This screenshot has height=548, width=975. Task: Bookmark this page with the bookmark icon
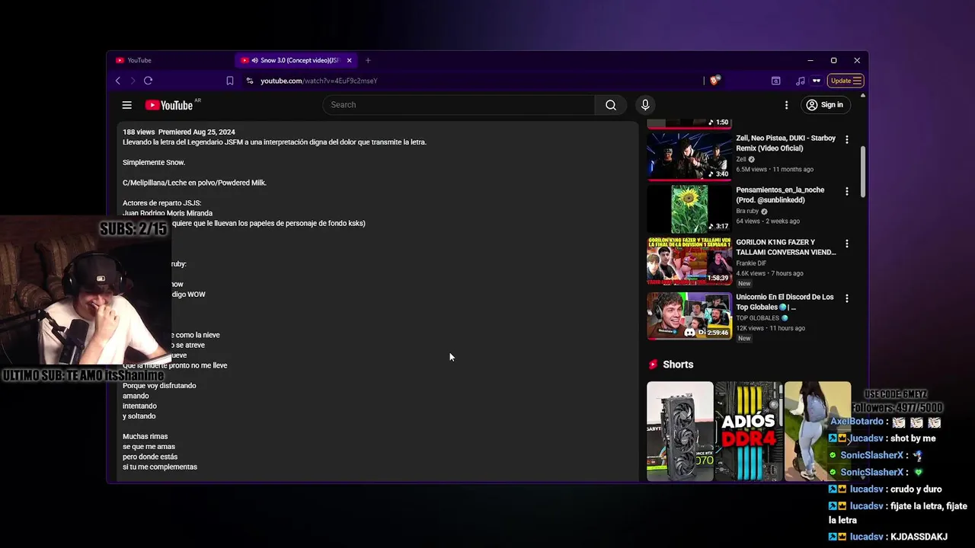coord(229,81)
